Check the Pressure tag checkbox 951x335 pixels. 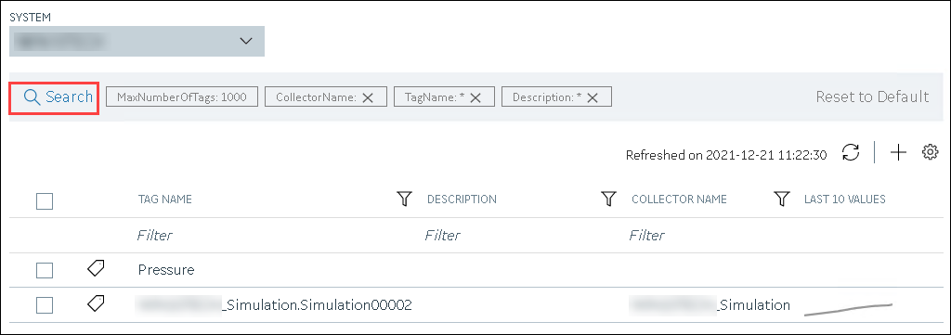pos(45,270)
